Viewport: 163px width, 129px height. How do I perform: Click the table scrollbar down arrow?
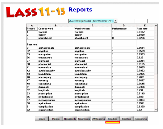click(x=156, y=110)
